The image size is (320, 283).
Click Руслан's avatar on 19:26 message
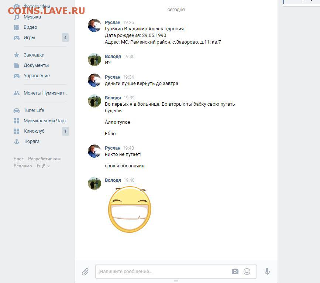click(94, 25)
